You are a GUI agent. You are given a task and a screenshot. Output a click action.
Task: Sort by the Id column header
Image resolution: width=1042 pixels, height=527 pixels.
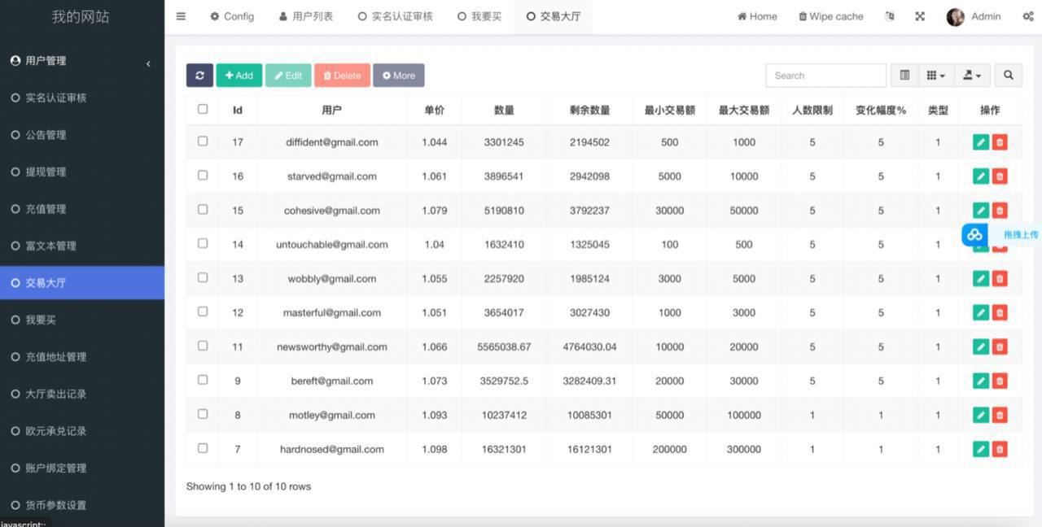(238, 110)
